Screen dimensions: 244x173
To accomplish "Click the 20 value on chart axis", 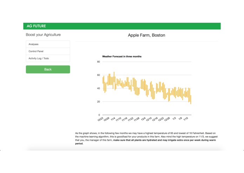I will pyautogui.click(x=99, y=102).
